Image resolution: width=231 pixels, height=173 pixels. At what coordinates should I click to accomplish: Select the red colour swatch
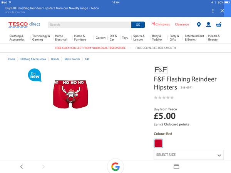point(158,143)
